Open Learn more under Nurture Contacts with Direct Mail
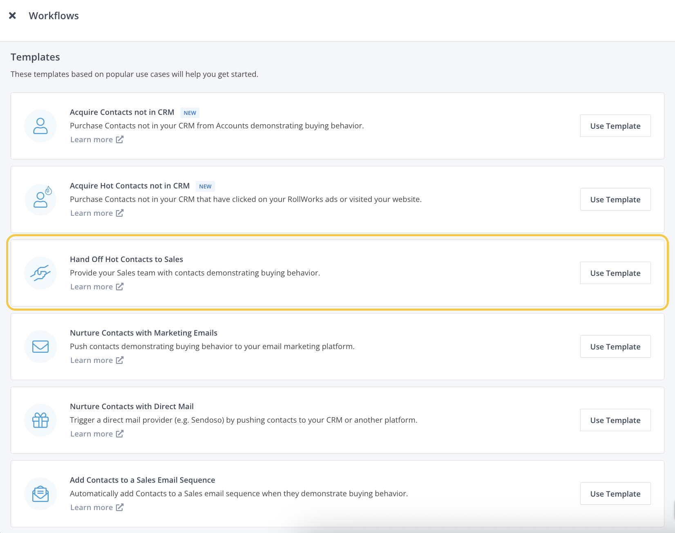This screenshot has width=675, height=533. [92, 434]
